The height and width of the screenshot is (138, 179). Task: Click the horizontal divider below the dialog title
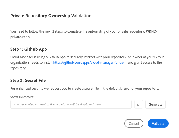[89, 24]
